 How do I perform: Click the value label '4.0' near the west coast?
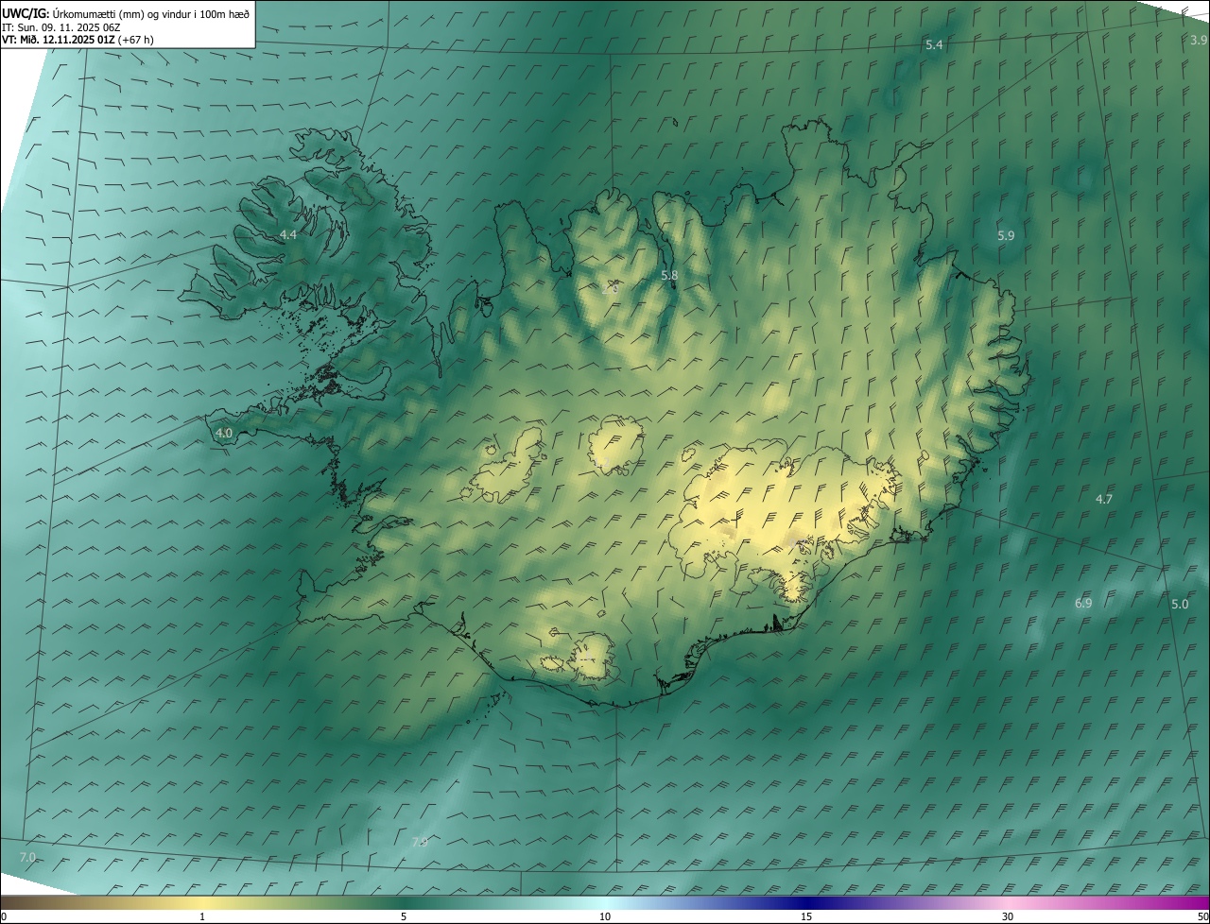tap(224, 433)
